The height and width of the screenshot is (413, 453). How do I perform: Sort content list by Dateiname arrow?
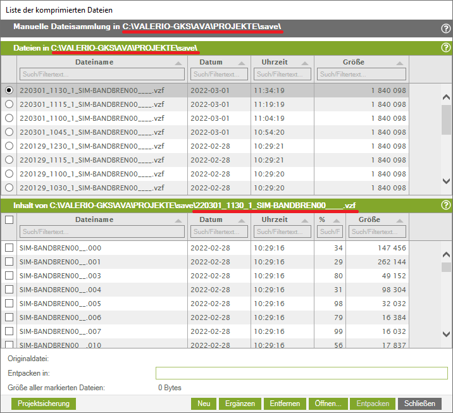tap(178, 221)
